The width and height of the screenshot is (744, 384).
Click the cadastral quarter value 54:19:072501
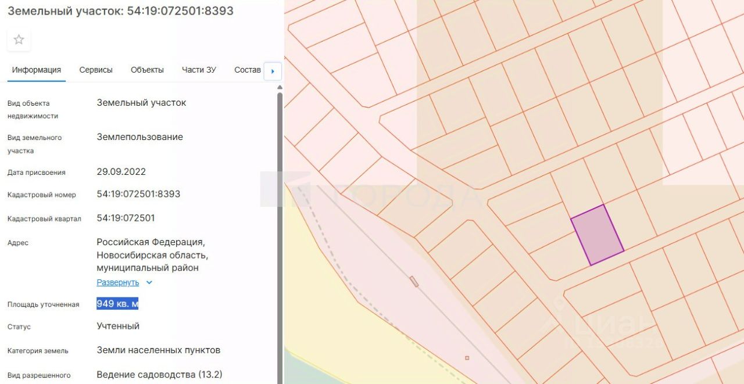pos(126,218)
